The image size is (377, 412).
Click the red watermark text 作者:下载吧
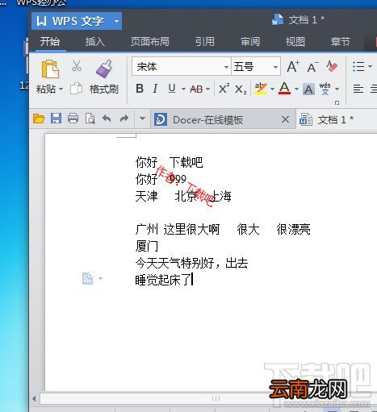(x=186, y=186)
